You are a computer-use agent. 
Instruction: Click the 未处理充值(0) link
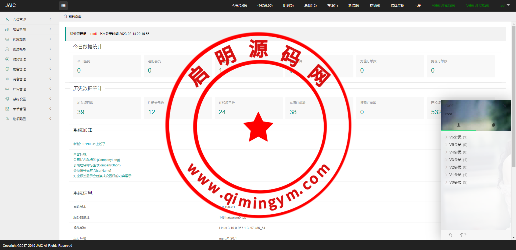pos(443,5)
